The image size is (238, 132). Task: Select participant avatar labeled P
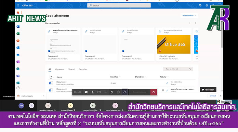93,106
